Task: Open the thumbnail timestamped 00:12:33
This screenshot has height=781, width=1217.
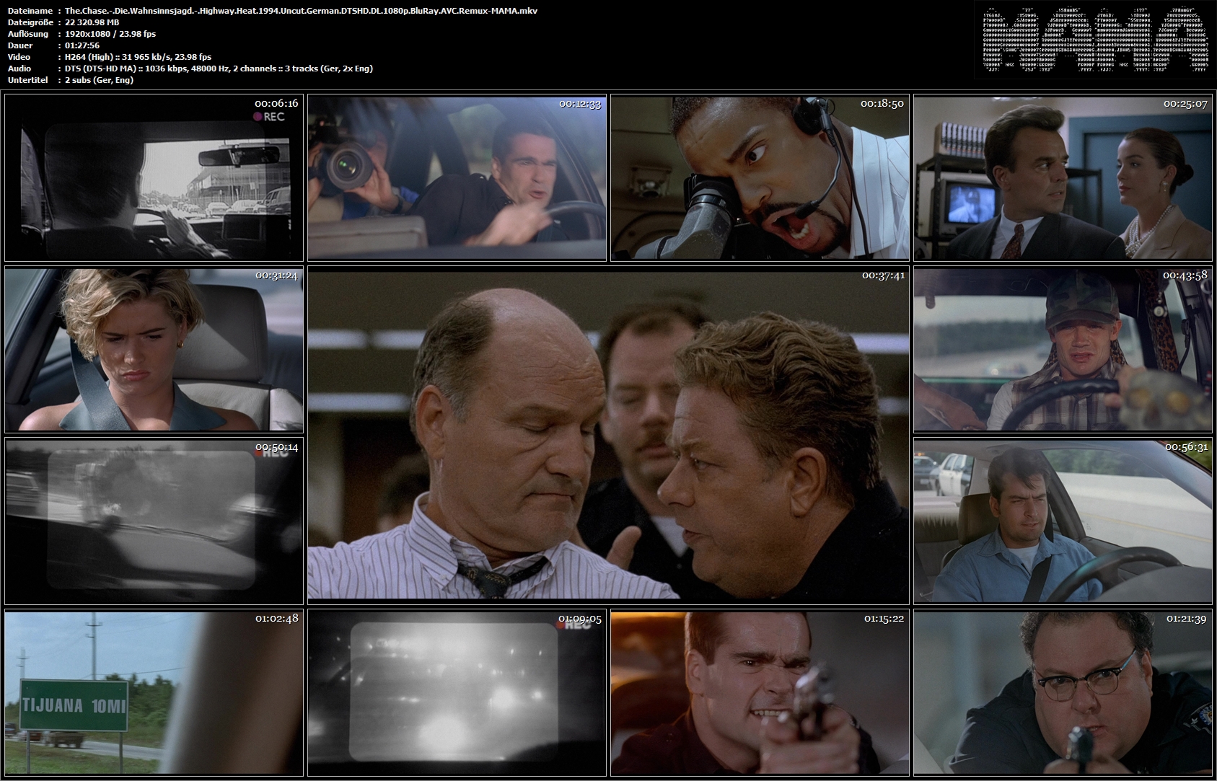Action: (x=457, y=177)
